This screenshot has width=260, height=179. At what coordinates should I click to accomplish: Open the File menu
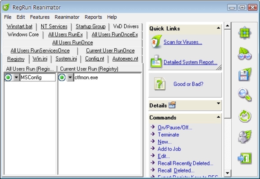8,17
